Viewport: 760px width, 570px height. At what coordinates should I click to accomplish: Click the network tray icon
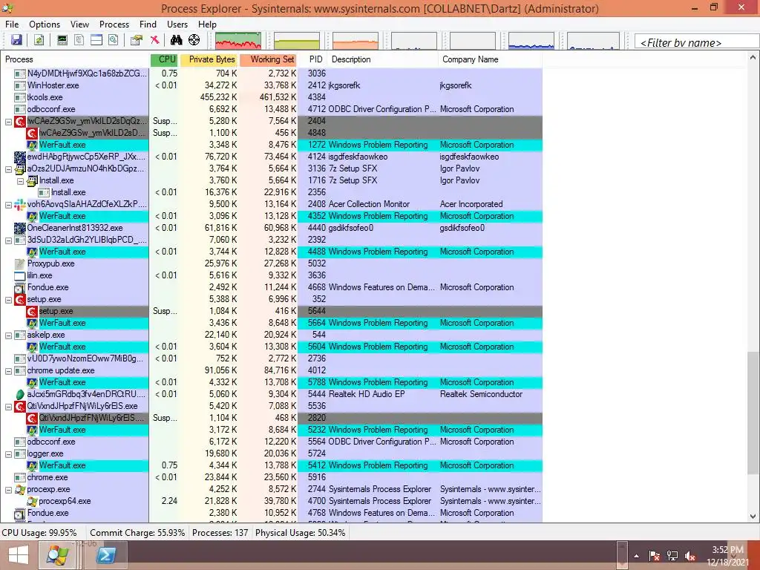[x=672, y=556]
